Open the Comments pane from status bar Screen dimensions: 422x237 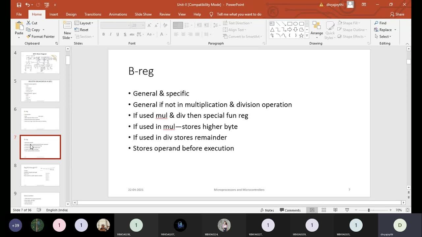(290, 210)
